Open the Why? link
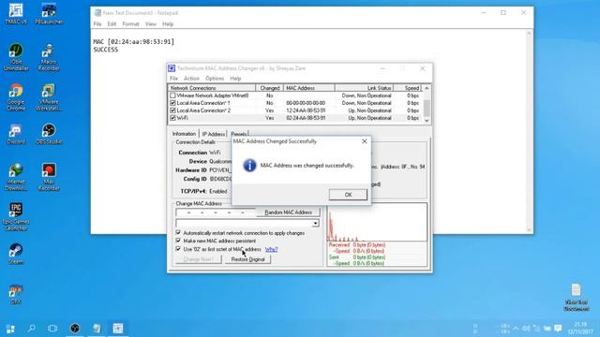 [271, 249]
